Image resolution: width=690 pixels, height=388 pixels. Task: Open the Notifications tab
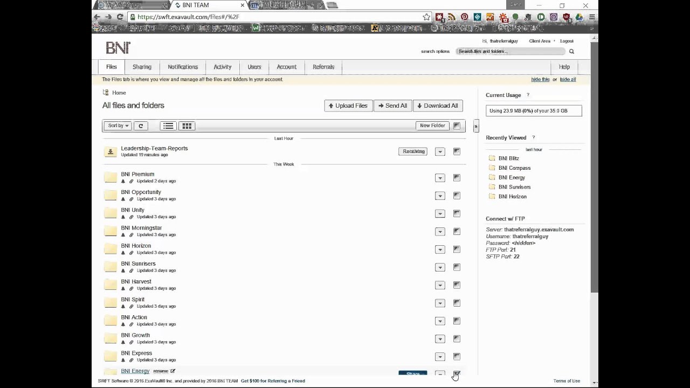point(183,67)
